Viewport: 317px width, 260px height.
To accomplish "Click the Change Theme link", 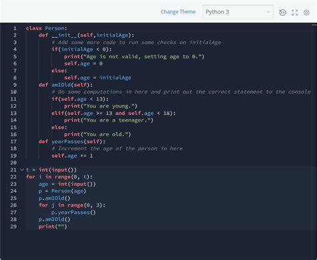I will pyautogui.click(x=178, y=12).
